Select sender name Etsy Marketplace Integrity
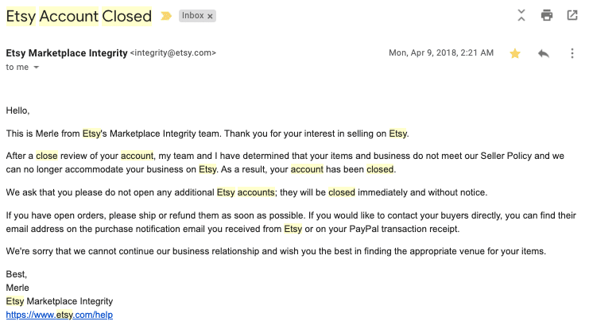589x329 pixels. click(x=67, y=53)
